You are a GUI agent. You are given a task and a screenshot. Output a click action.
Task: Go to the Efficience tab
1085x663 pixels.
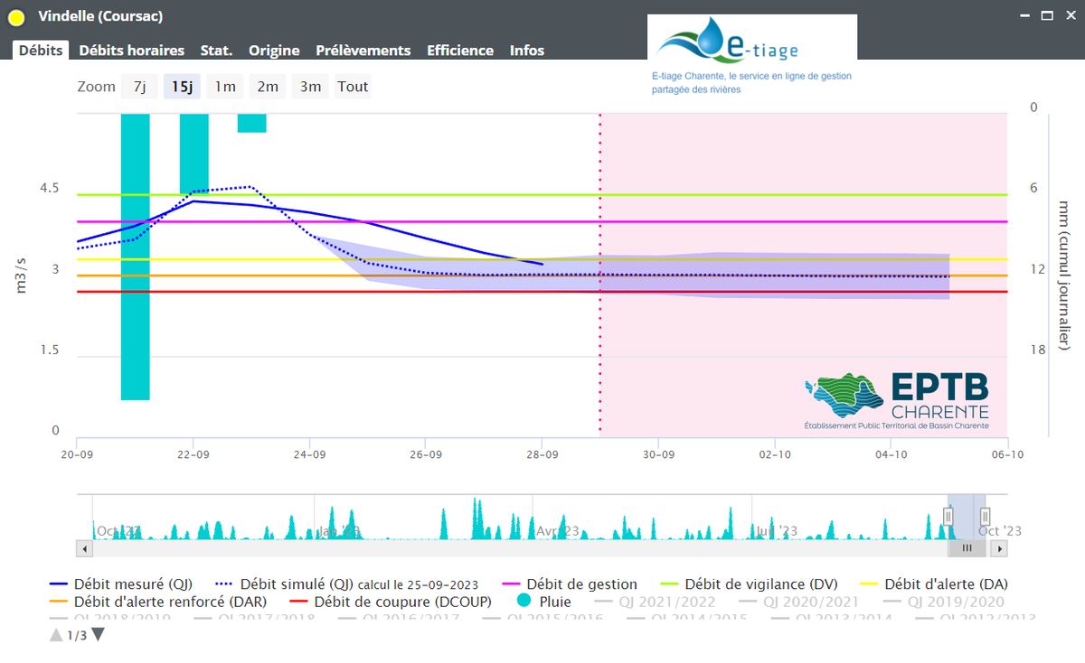coord(460,51)
